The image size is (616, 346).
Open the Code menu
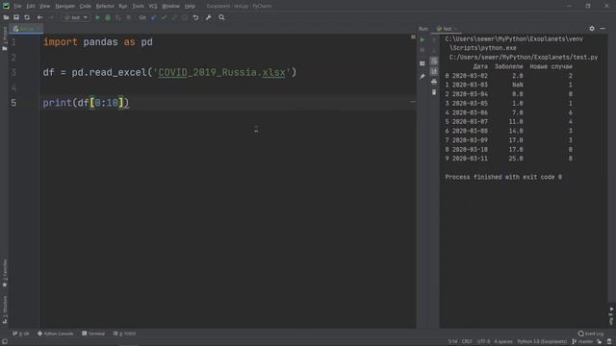click(x=86, y=7)
